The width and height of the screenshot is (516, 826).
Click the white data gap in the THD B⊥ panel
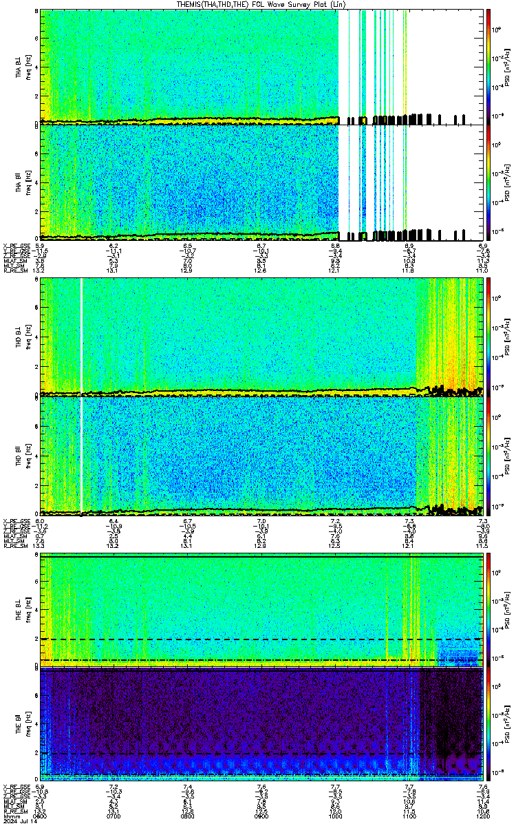(81, 337)
